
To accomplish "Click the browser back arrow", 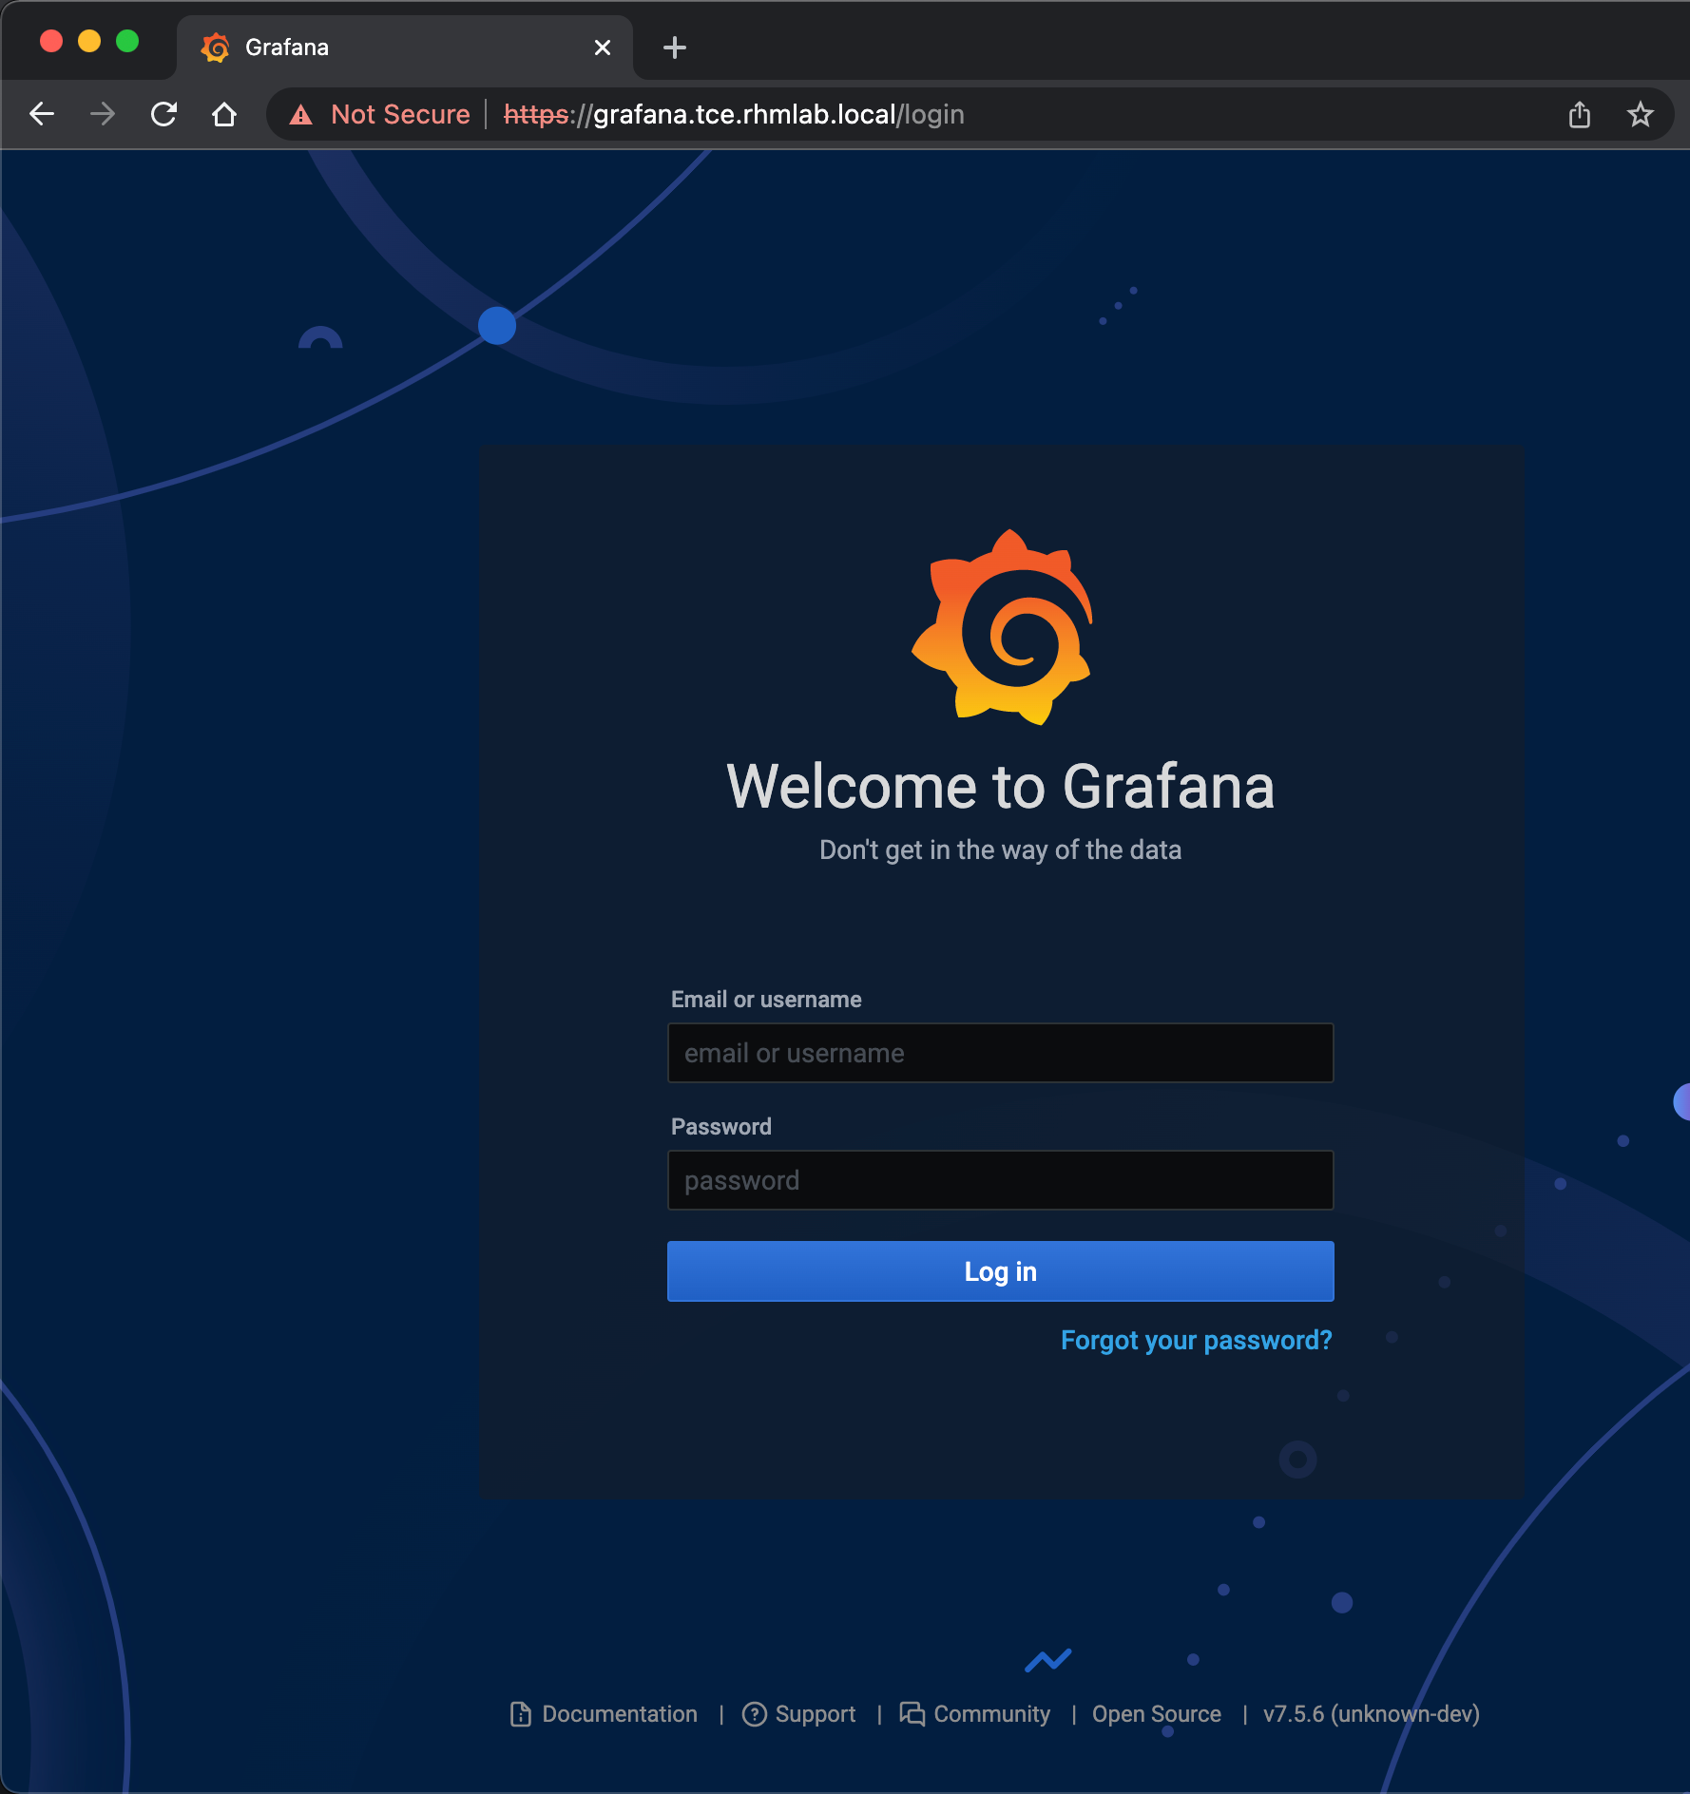I will (42, 114).
